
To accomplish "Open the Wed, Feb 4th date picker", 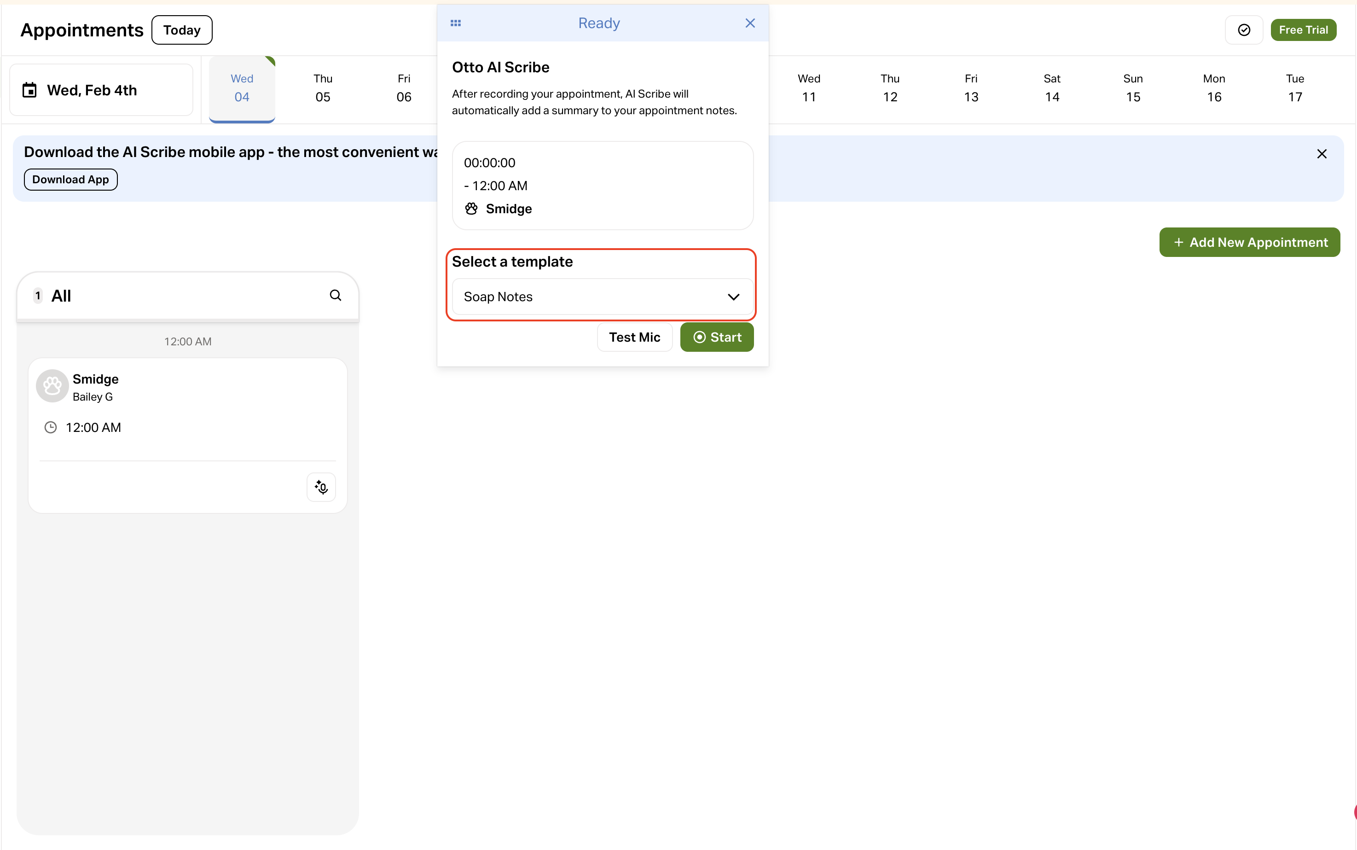I will [x=101, y=90].
